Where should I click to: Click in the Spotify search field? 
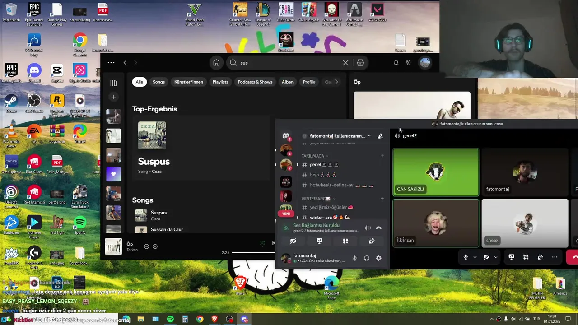(x=289, y=63)
